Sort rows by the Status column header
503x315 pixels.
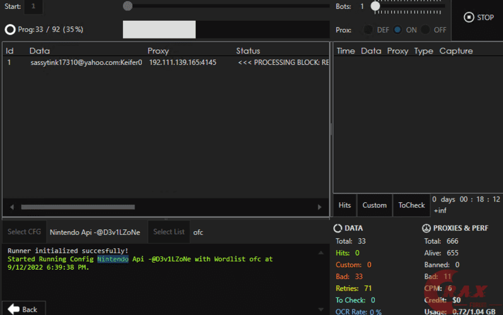coord(248,51)
